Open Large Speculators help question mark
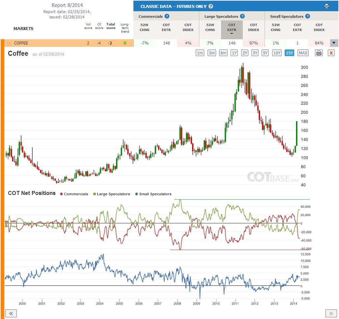The image size is (339, 319). tap(242, 16)
